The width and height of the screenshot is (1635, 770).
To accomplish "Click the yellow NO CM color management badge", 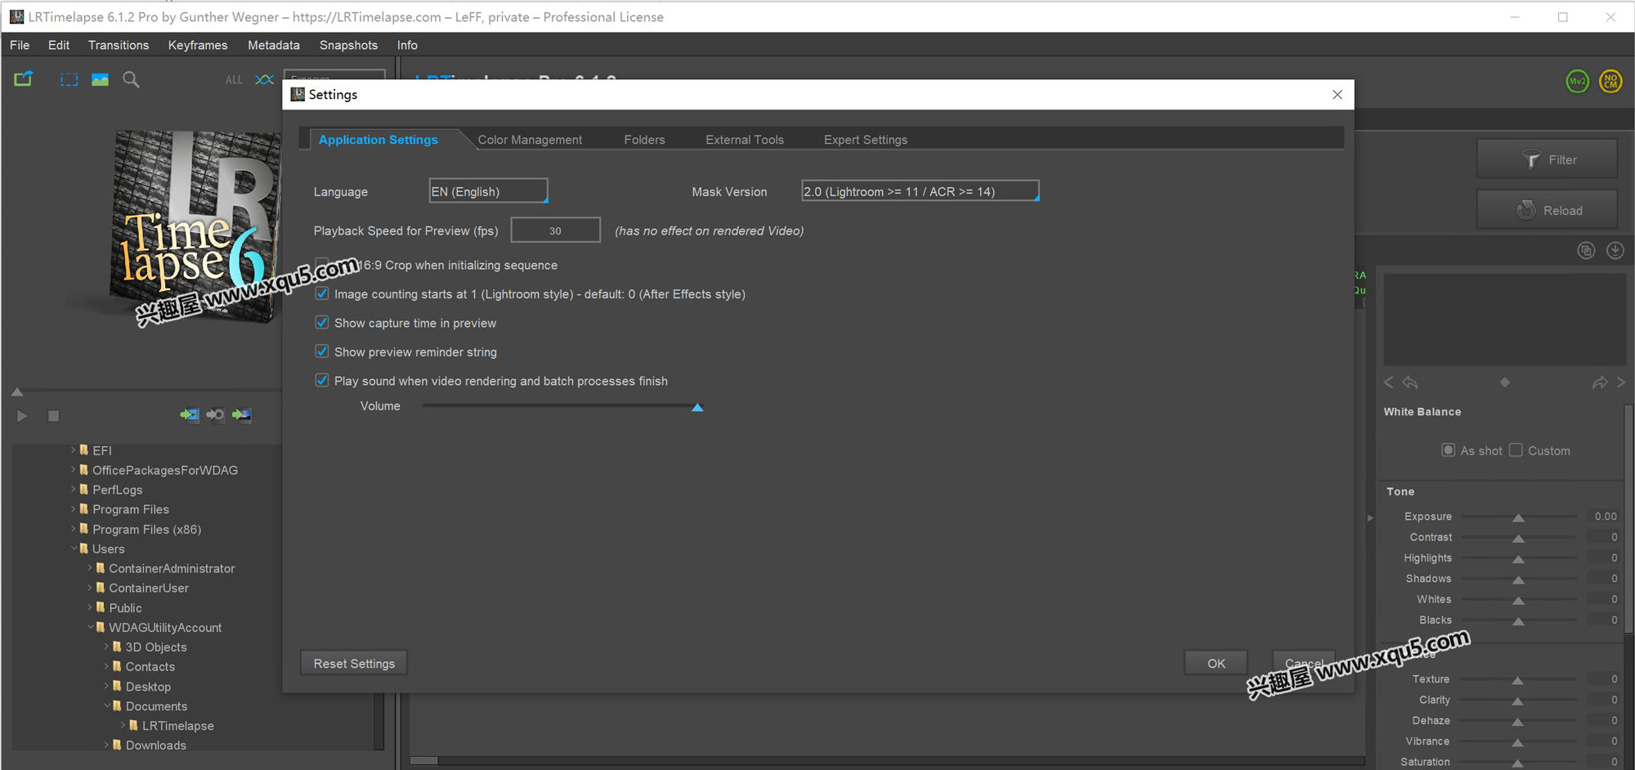I will coord(1610,81).
